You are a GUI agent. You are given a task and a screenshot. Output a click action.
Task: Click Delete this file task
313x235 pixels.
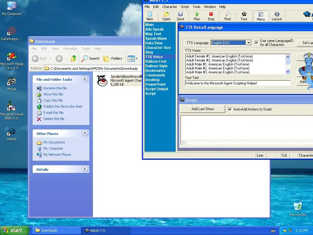click(x=54, y=119)
